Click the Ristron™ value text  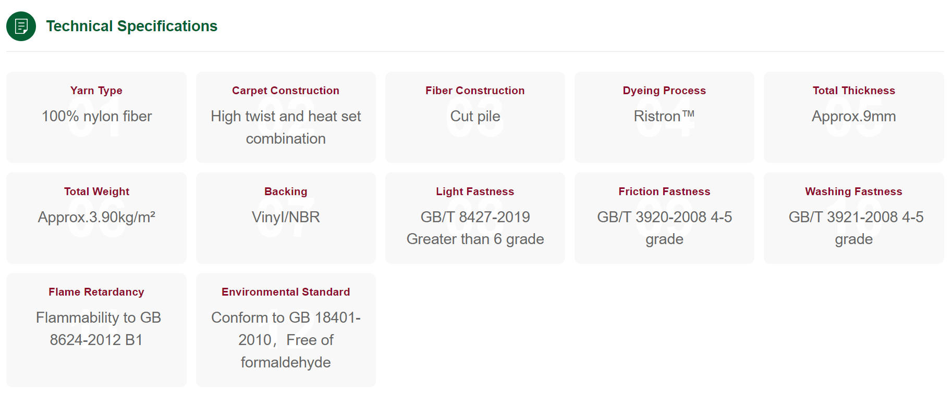click(664, 116)
